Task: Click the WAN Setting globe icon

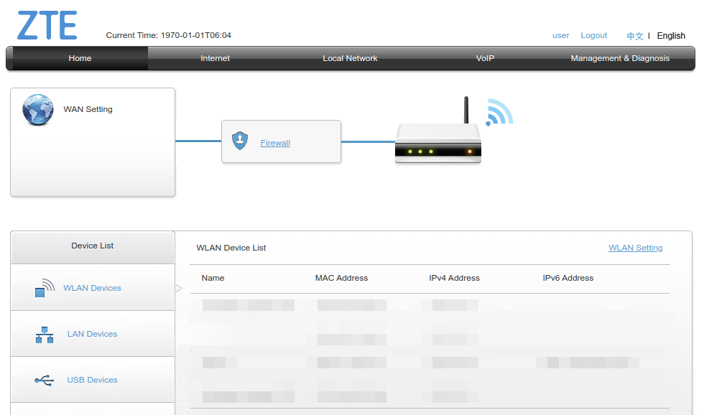Action: click(x=37, y=110)
